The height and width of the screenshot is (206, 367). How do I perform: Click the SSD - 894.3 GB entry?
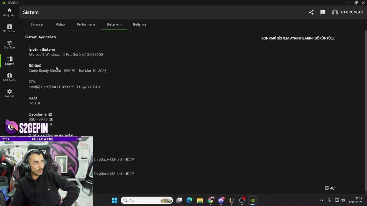(x=41, y=119)
